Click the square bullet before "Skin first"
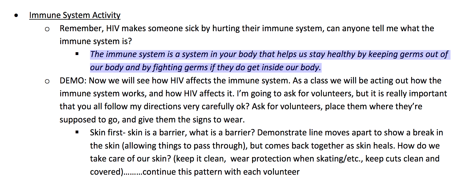 click(77, 132)
